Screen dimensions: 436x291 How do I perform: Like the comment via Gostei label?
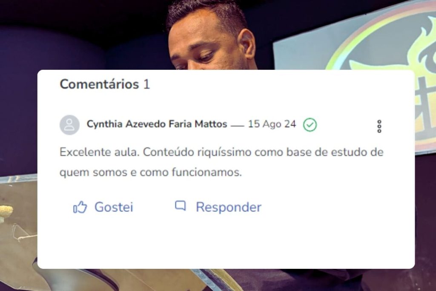coord(114,207)
